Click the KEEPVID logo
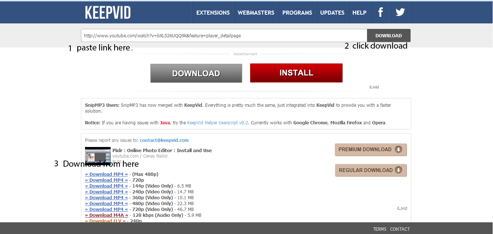493x234 pixels. point(108,12)
